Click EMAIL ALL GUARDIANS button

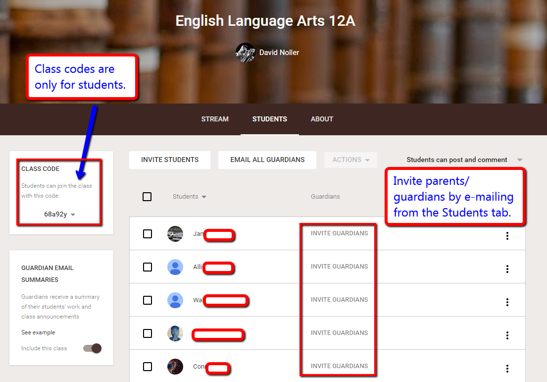pyautogui.click(x=267, y=160)
